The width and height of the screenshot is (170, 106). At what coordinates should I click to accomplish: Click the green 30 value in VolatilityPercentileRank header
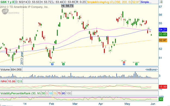click(43, 93)
